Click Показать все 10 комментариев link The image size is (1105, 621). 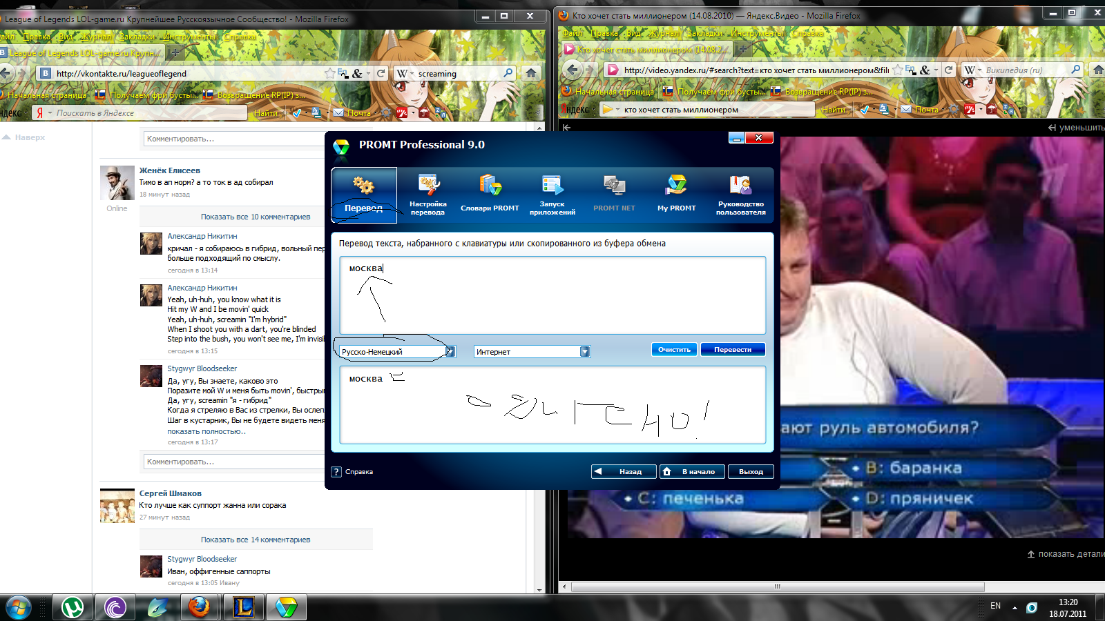click(x=256, y=217)
